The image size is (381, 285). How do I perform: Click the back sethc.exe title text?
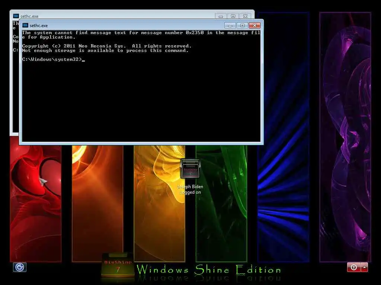[29, 16]
